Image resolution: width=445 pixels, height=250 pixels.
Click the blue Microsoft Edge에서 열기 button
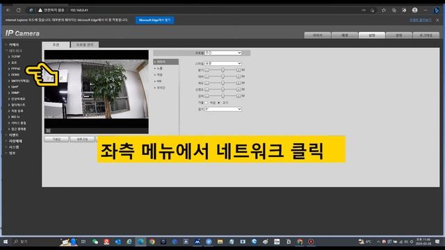coord(155,20)
